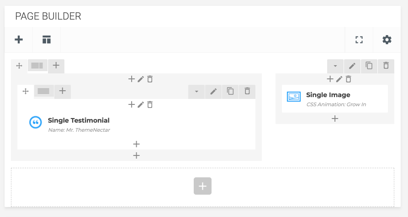This screenshot has height=217, width=408.
Task: Delete the outer row trash icon
Action: 386,66
